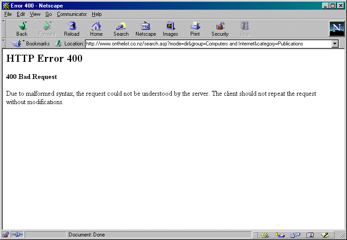This screenshot has width=347, height=240.
Task: Print the current page
Action: [x=195, y=29]
